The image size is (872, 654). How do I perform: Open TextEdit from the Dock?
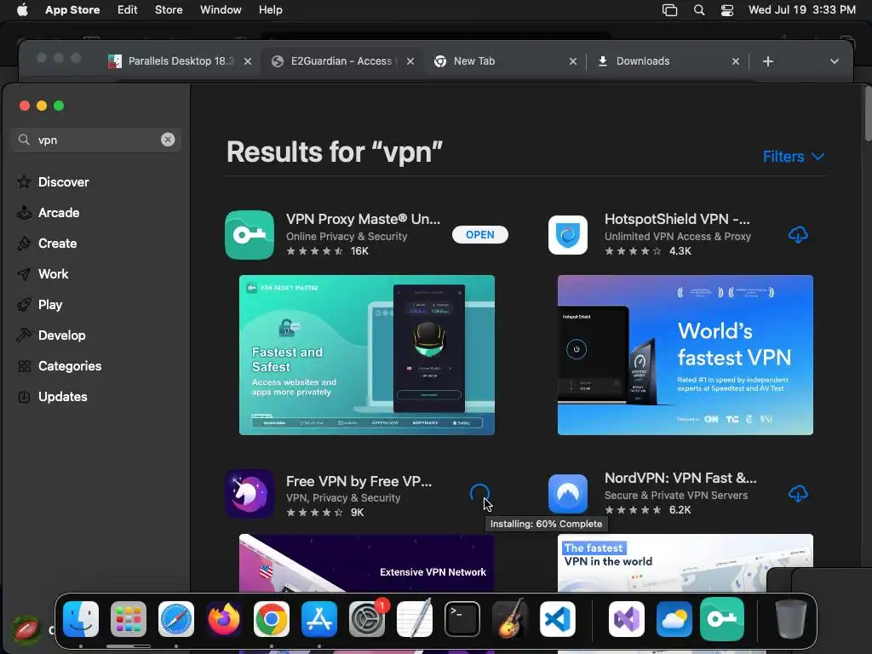point(415,619)
